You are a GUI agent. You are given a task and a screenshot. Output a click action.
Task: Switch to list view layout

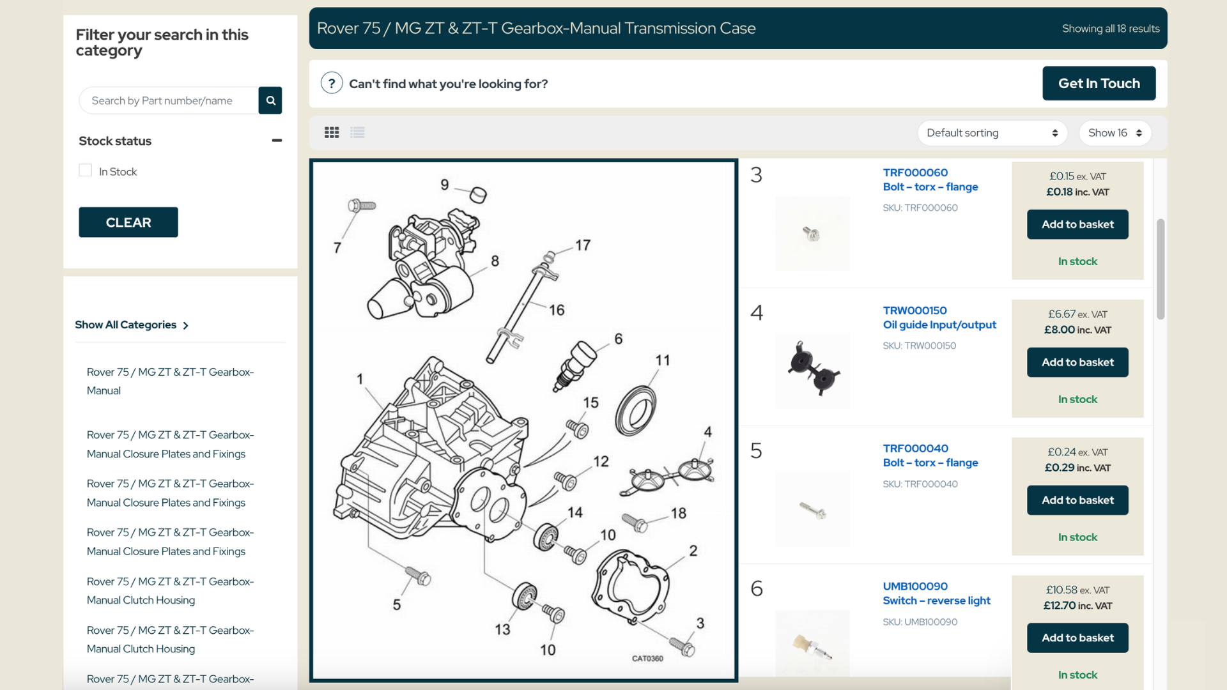point(357,132)
